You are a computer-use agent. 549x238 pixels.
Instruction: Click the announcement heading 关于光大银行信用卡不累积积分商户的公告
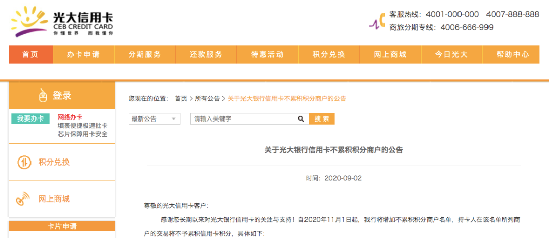(333, 150)
